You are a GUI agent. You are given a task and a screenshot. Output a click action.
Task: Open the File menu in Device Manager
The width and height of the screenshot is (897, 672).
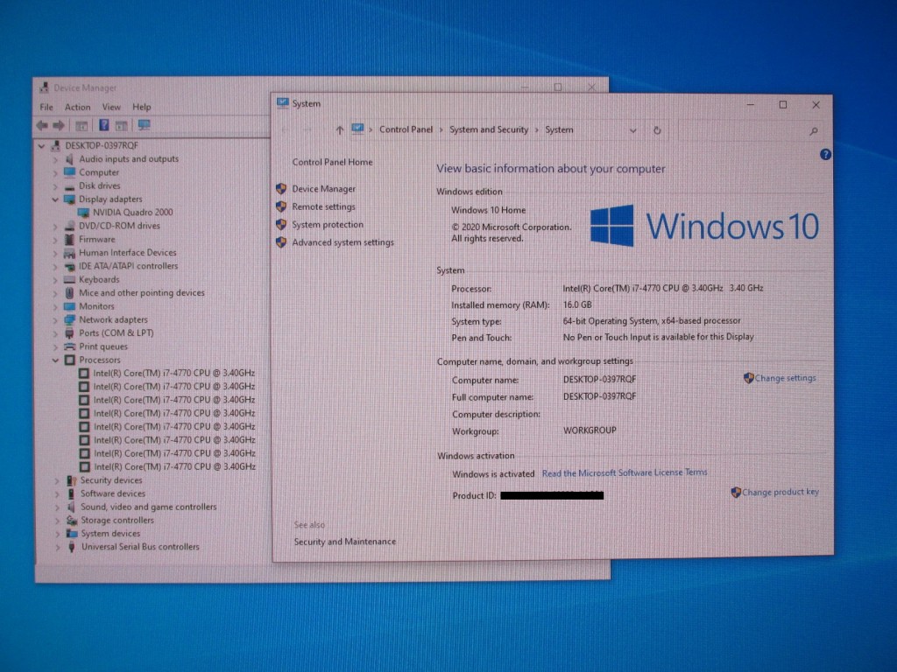(46, 107)
